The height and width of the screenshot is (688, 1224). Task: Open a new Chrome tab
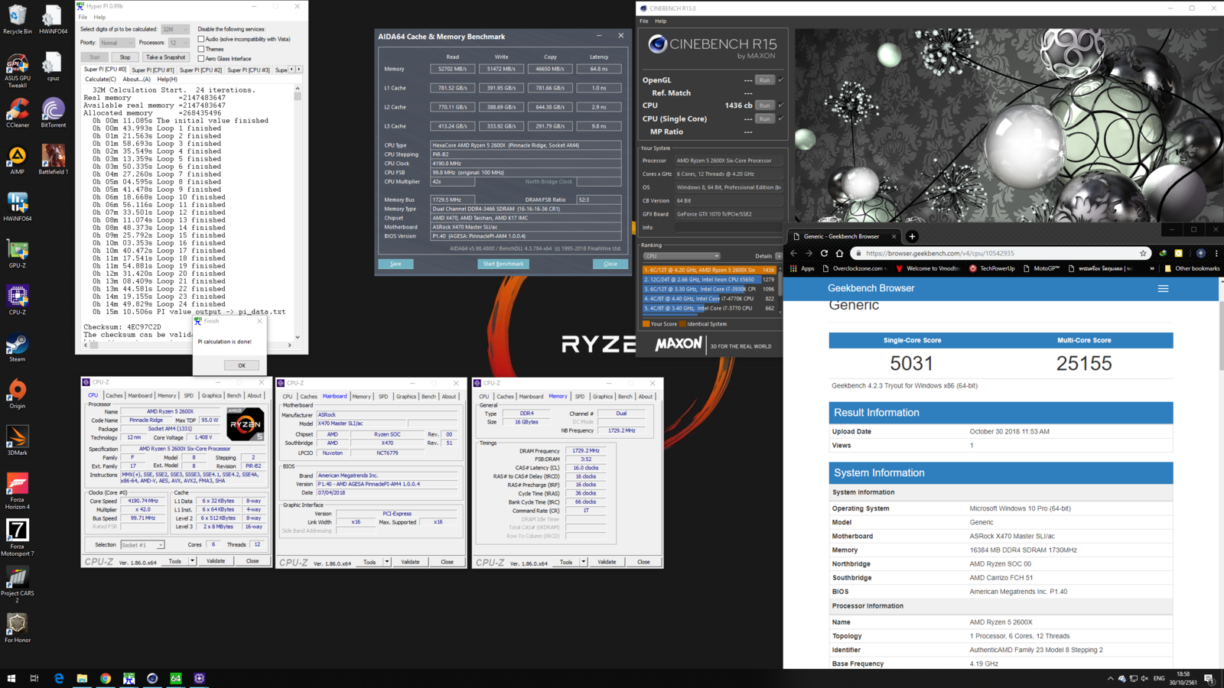[912, 236]
